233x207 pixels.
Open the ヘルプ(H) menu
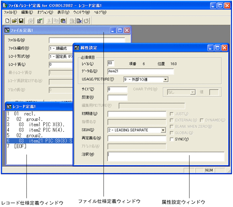[x=100, y=12]
